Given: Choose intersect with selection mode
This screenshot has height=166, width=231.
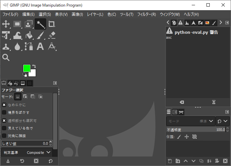Looking at the screenshot, I should coord(40,97).
